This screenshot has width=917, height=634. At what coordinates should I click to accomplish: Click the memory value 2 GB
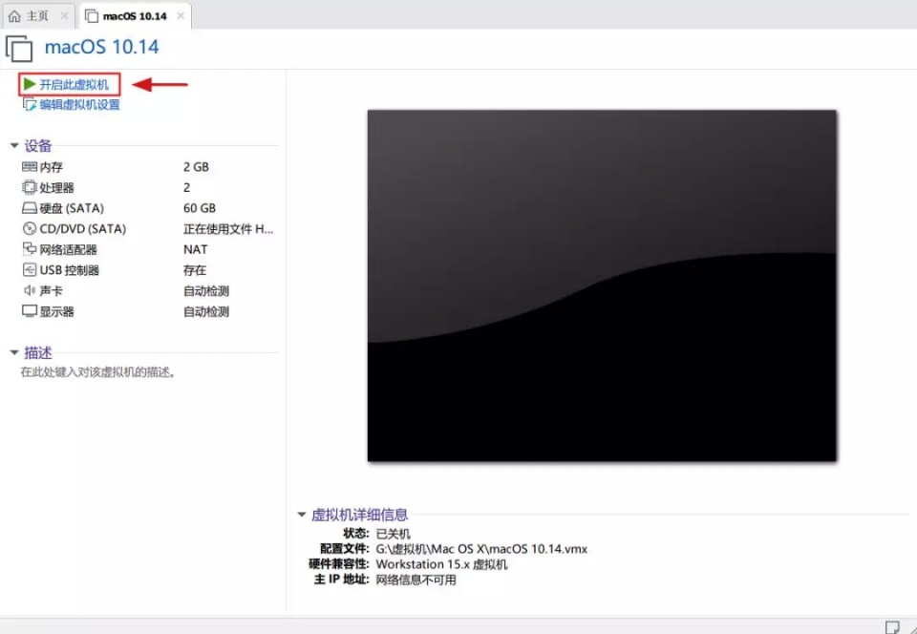pyautogui.click(x=196, y=167)
